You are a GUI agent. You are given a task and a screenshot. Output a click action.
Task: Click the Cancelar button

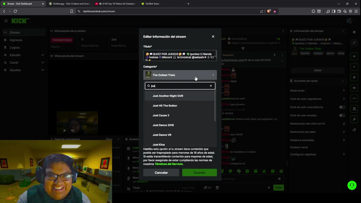click(x=161, y=173)
